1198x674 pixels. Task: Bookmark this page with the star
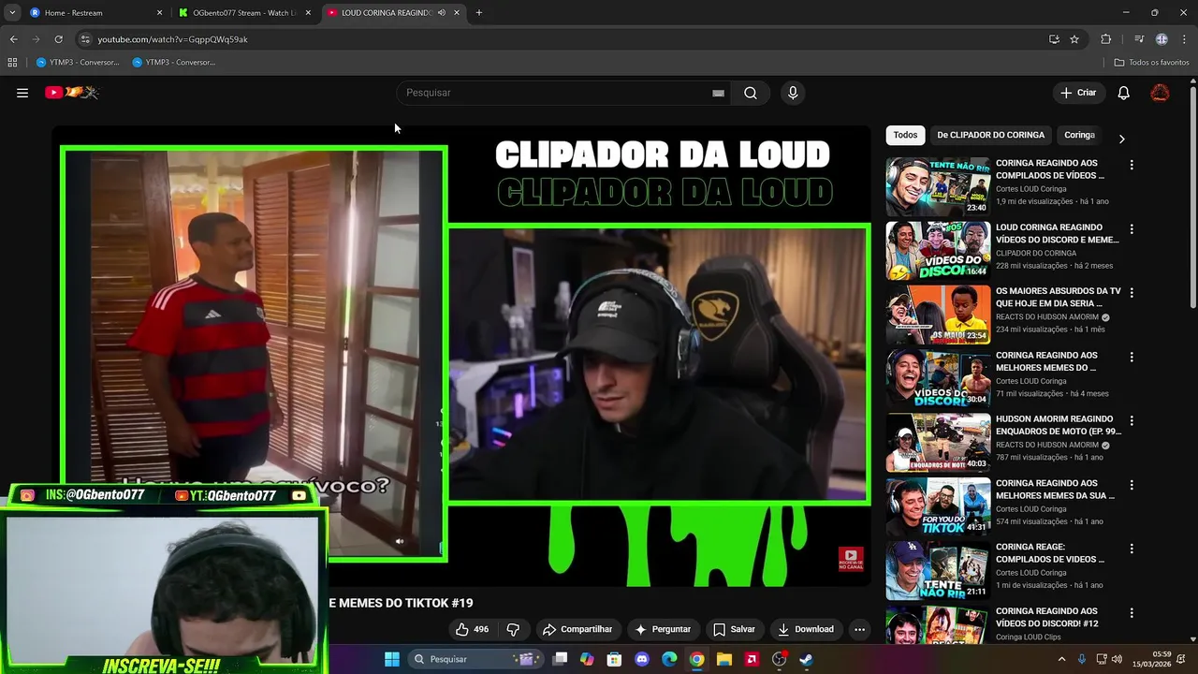coord(1074,39)
